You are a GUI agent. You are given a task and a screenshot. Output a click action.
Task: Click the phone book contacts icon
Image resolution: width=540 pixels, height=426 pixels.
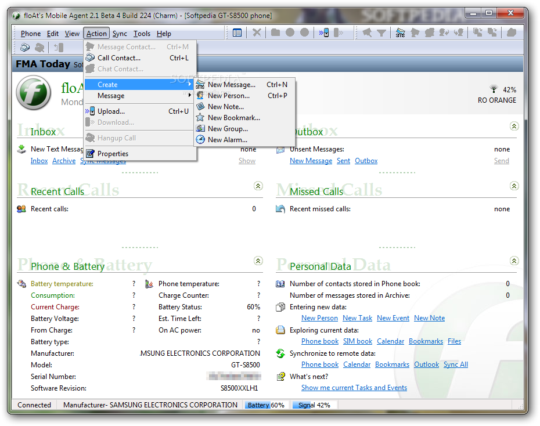280,284
